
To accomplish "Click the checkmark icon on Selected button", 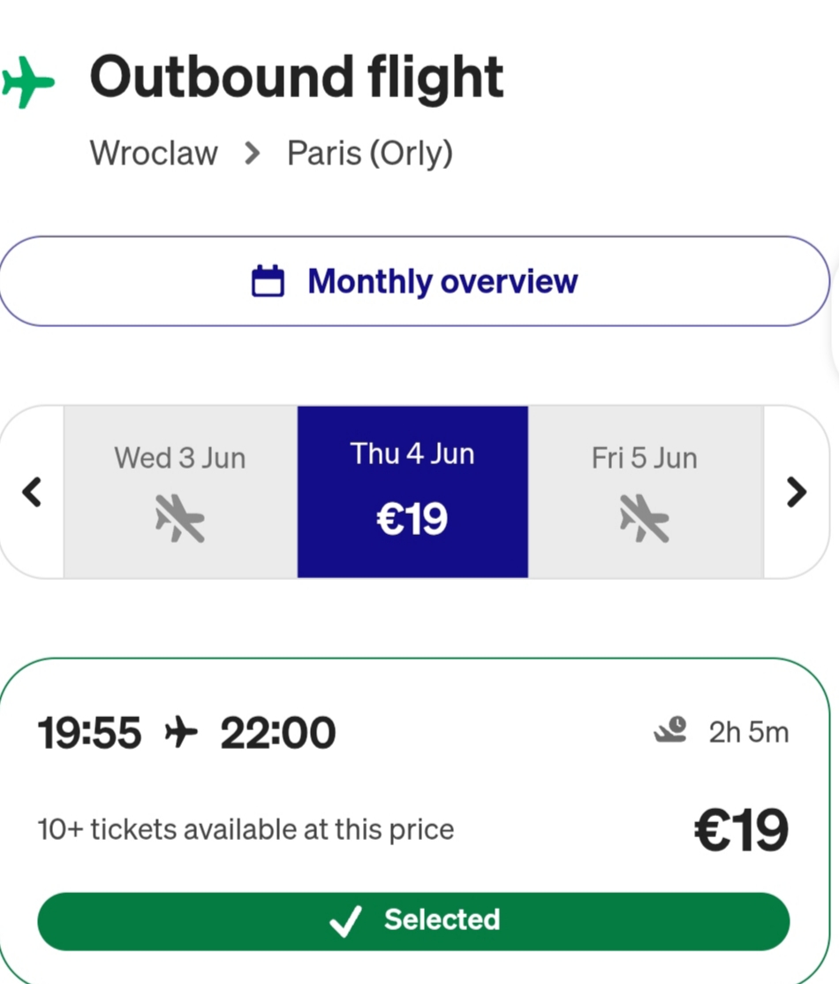I will tap(345, 920).
